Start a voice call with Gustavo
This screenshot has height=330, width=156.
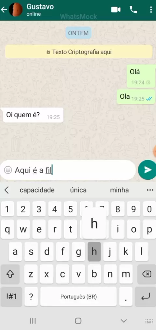pos(133,10)
